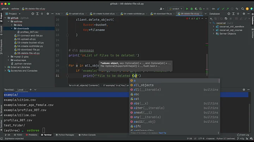Click the orange IDE updates icon

(x=247, y=9)
